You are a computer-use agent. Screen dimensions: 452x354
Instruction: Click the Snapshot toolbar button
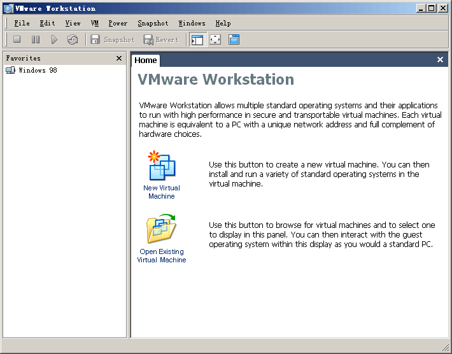click(113, 39)
